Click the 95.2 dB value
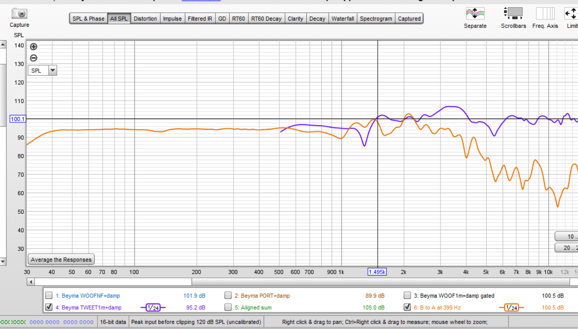The image size is (578, 329). click(196, 307)
